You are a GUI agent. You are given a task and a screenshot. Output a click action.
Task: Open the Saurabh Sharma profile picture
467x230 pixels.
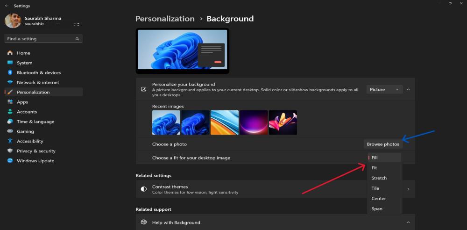coord(13,21)
